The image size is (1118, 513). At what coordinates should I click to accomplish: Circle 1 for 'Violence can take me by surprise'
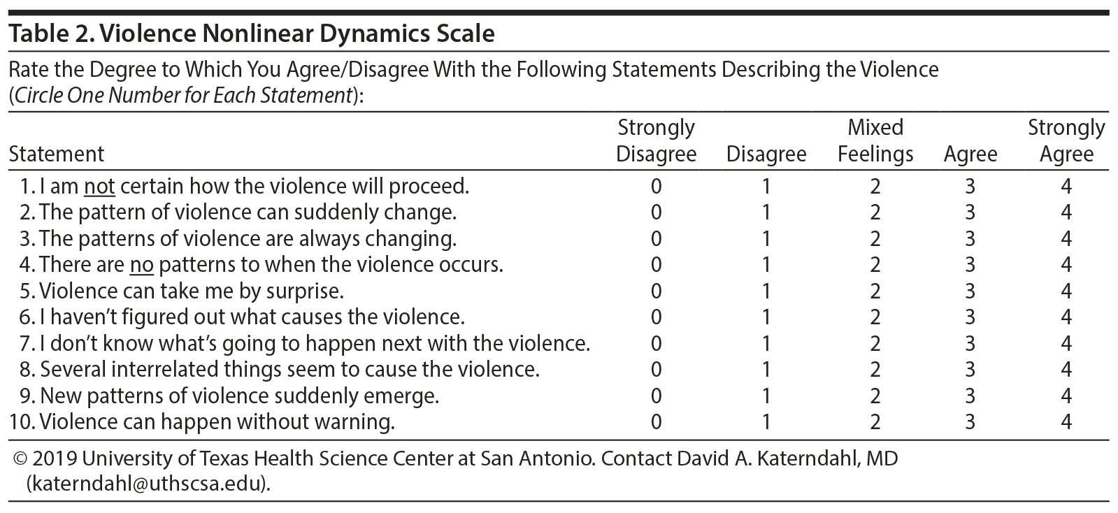click(x=766, y=291)
